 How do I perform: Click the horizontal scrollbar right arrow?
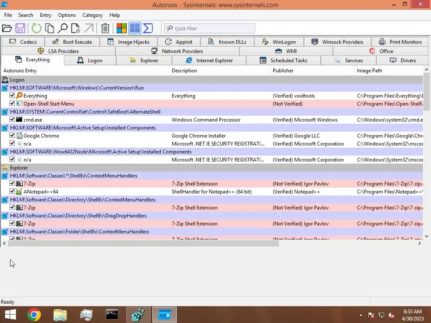pos(420,243)
